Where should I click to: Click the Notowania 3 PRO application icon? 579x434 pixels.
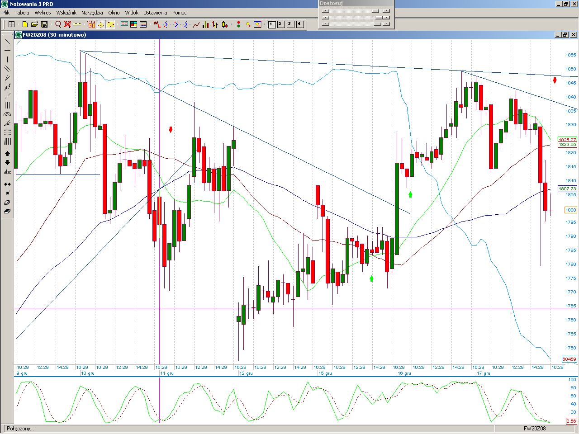(x=5, y=4)
